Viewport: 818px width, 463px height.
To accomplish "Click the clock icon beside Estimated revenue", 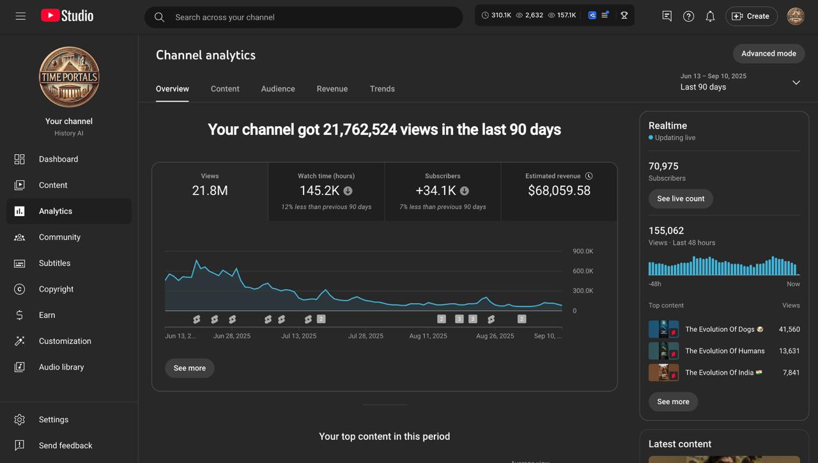I will (x=589, y=176).
